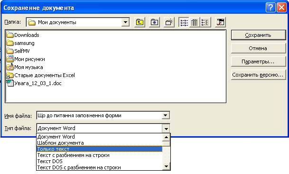Choose Только текст file type
This screenshot has width=289, height=174.
coord(100,149)
